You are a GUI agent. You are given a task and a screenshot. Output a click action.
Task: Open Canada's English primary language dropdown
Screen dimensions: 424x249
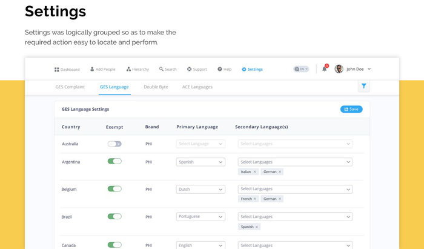200,245
